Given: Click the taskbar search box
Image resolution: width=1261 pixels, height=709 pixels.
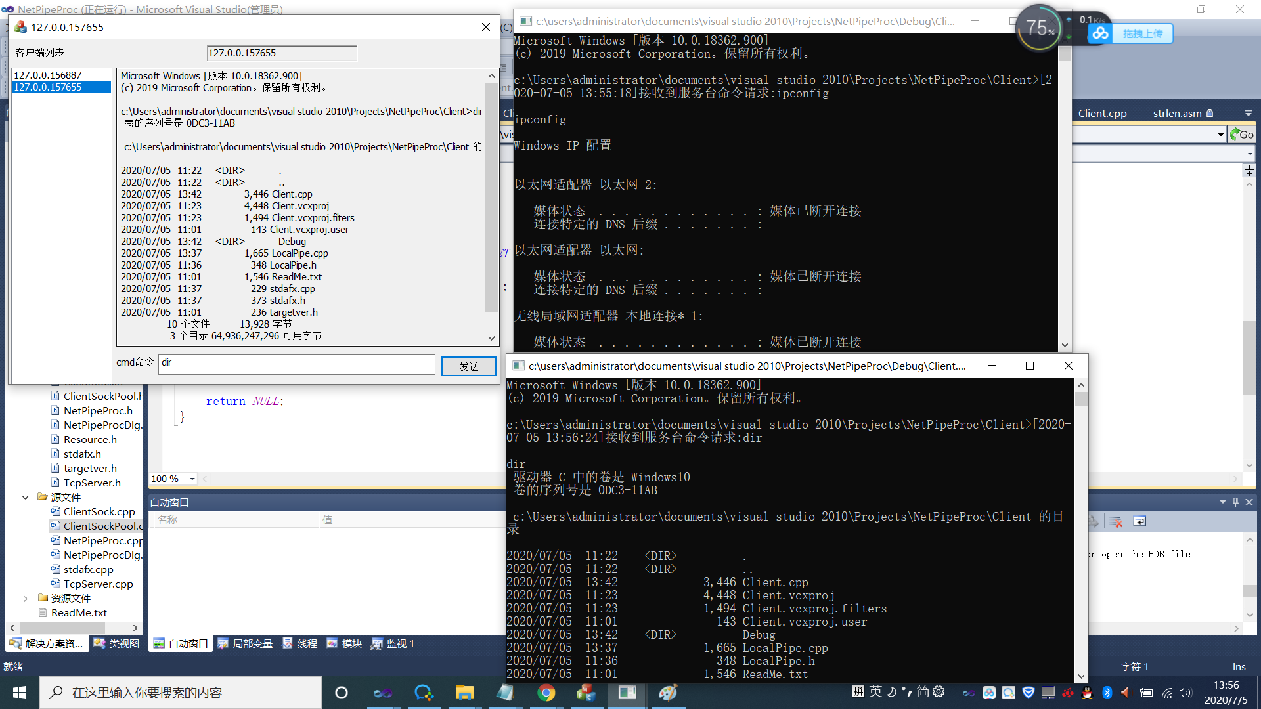Looking at the screenshot, I should (x=181, y=693).
